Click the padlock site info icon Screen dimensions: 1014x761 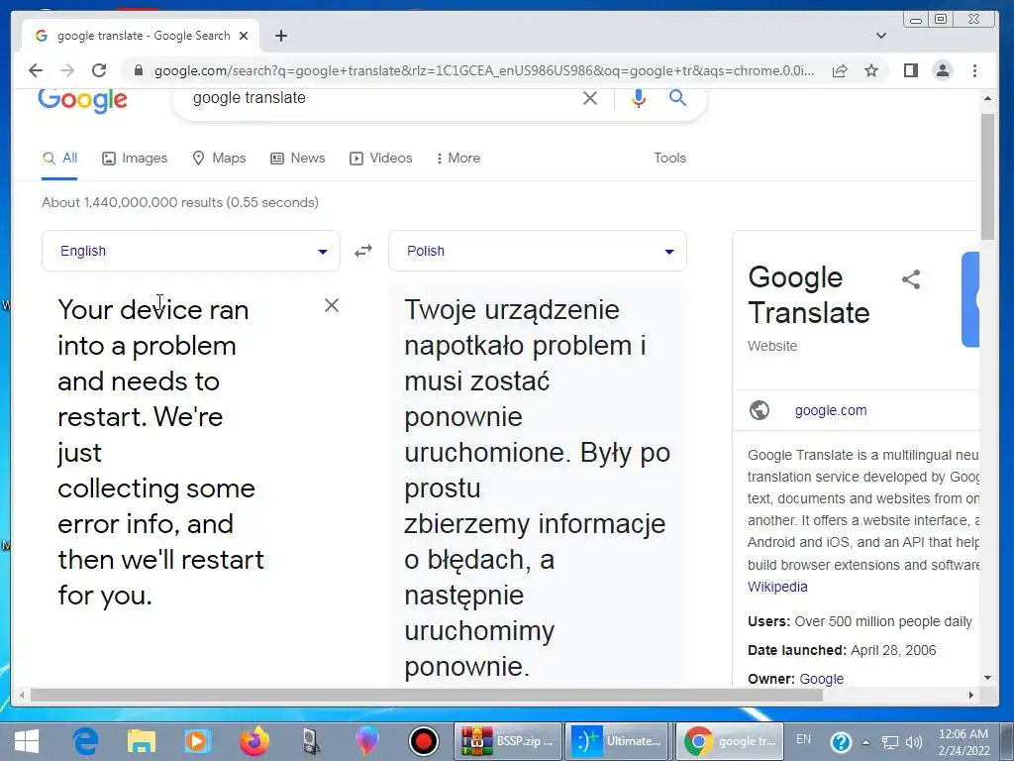point(138,70)
